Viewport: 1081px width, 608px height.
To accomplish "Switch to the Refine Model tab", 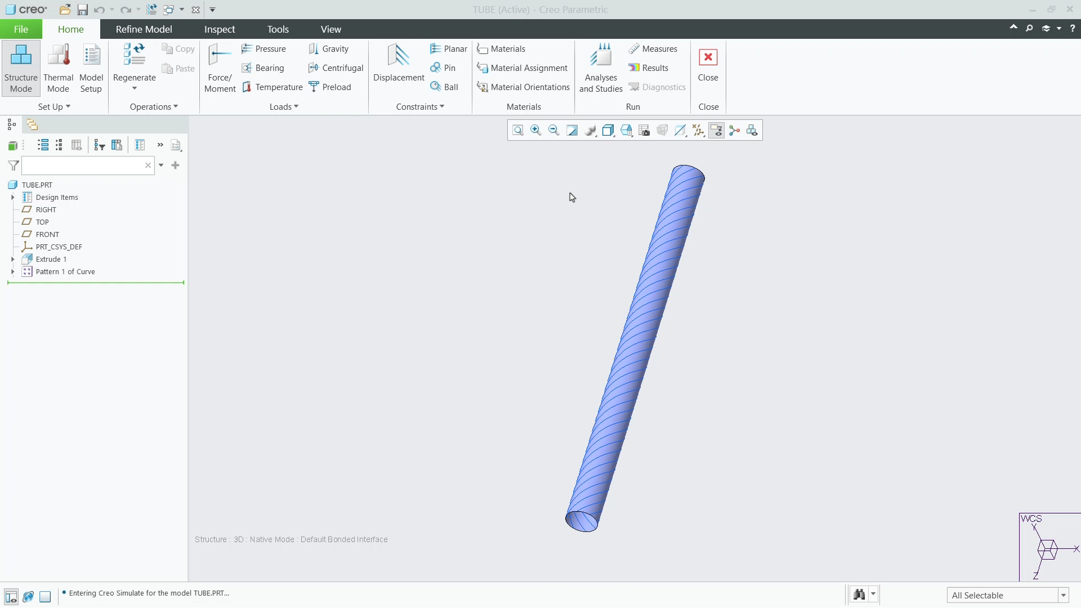I will pos(144,29).
